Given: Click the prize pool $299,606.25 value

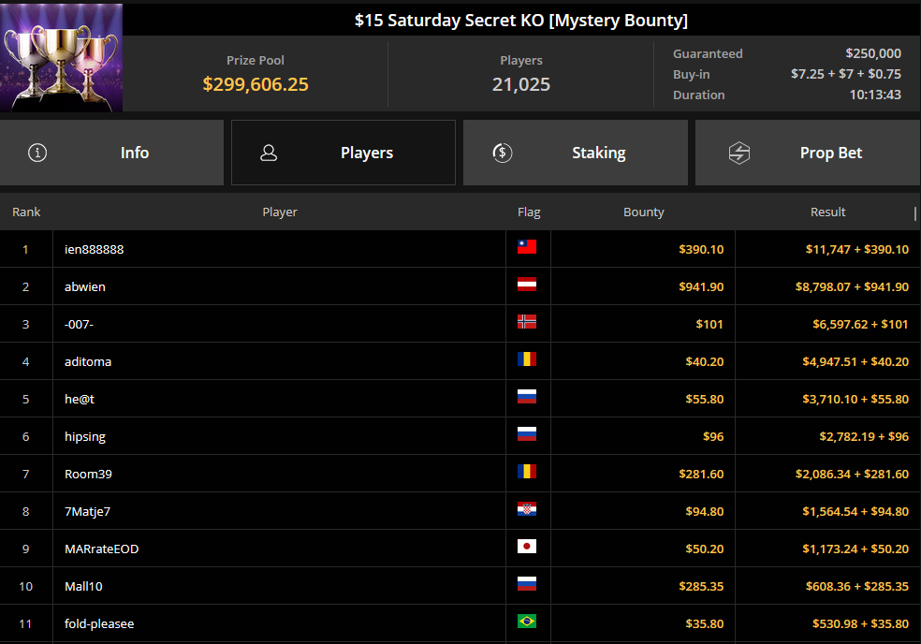Looking at the screenshot, I should 256,84.
